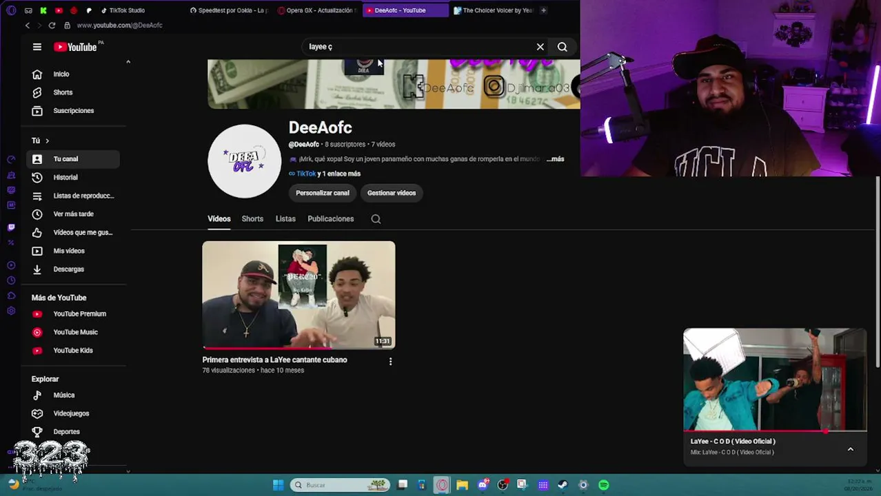Open YouTube Premium link
The image size is (881, 496).
point(73,313)
